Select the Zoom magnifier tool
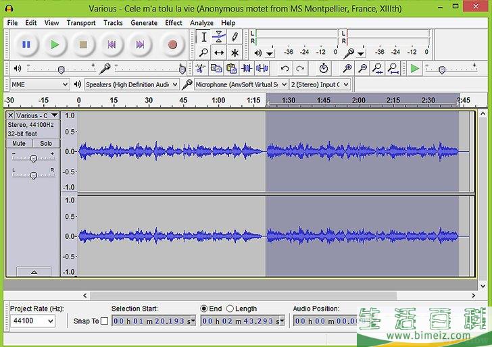 point(203,53)
